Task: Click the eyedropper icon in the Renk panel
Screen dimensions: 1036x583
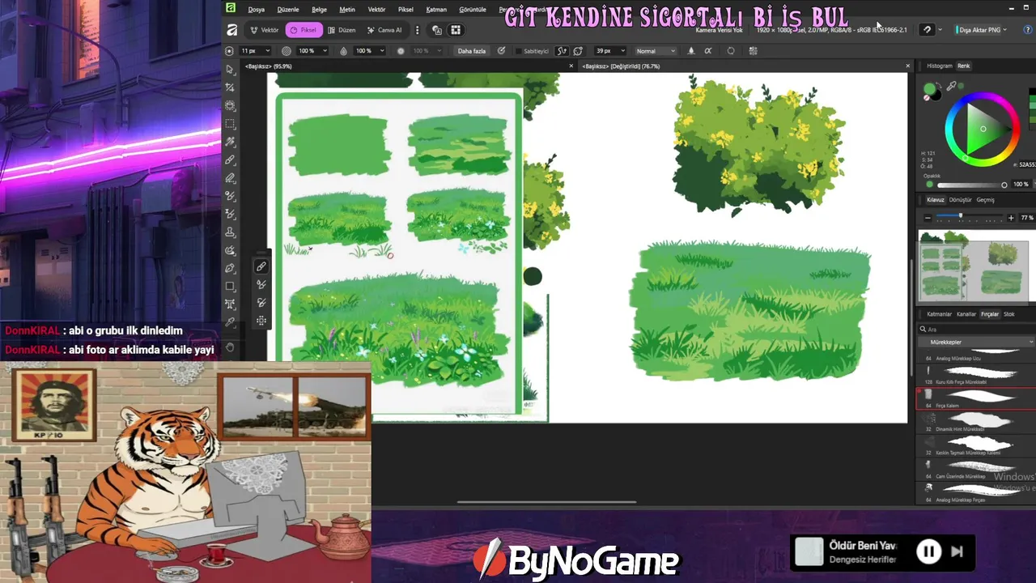Action: (952, 86)
